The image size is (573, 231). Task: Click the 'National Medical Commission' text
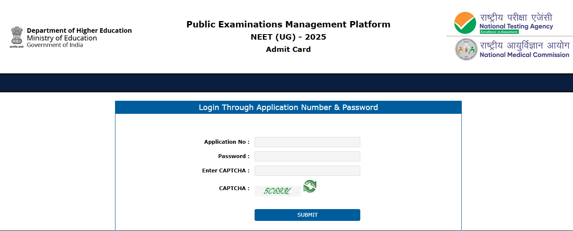tap(524, 55)
